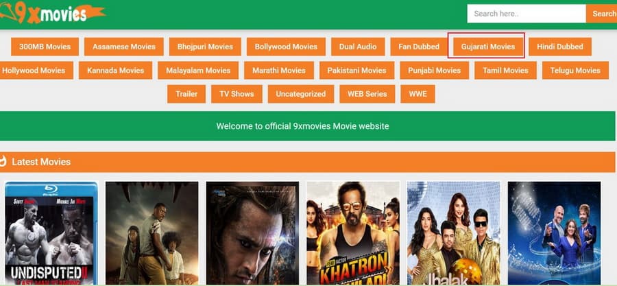Open the Punjabi Movies category
The width and height of the screenshot is (617, 286).
click(x=435, y=71)
